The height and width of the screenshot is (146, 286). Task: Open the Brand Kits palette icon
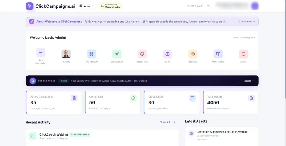coord(142,54)
